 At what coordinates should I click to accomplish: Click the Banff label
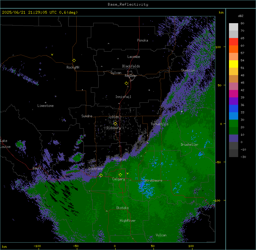[37, 168]
